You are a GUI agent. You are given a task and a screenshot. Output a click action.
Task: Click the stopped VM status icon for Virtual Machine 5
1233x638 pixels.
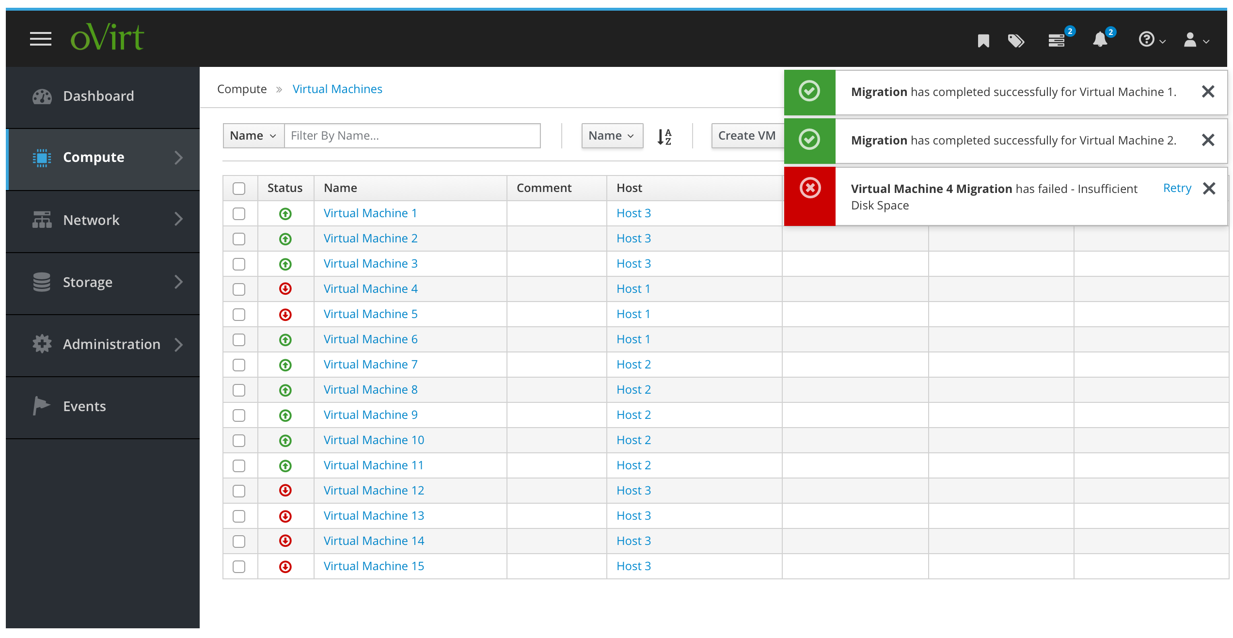tap(285, 313)
